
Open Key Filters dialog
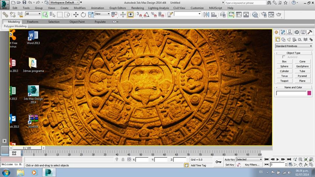click(x=252, y=165)
